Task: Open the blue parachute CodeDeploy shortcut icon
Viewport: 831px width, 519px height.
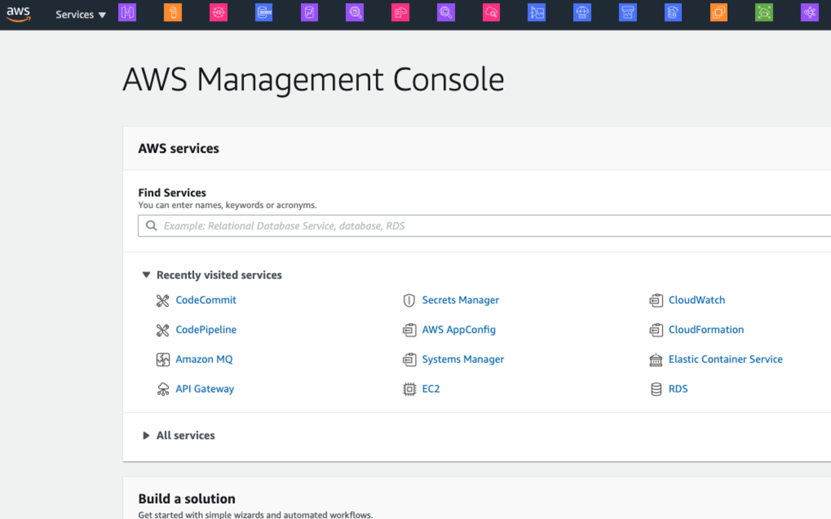Action: (x=582, y=12)
